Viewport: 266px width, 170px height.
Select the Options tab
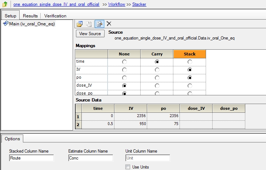[12, 139]
